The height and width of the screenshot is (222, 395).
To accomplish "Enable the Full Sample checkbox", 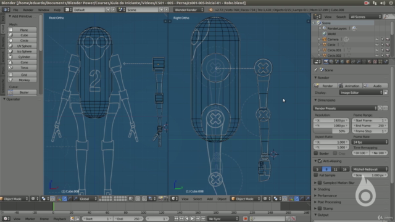I will pyautogui.click(x=316, y=175).
